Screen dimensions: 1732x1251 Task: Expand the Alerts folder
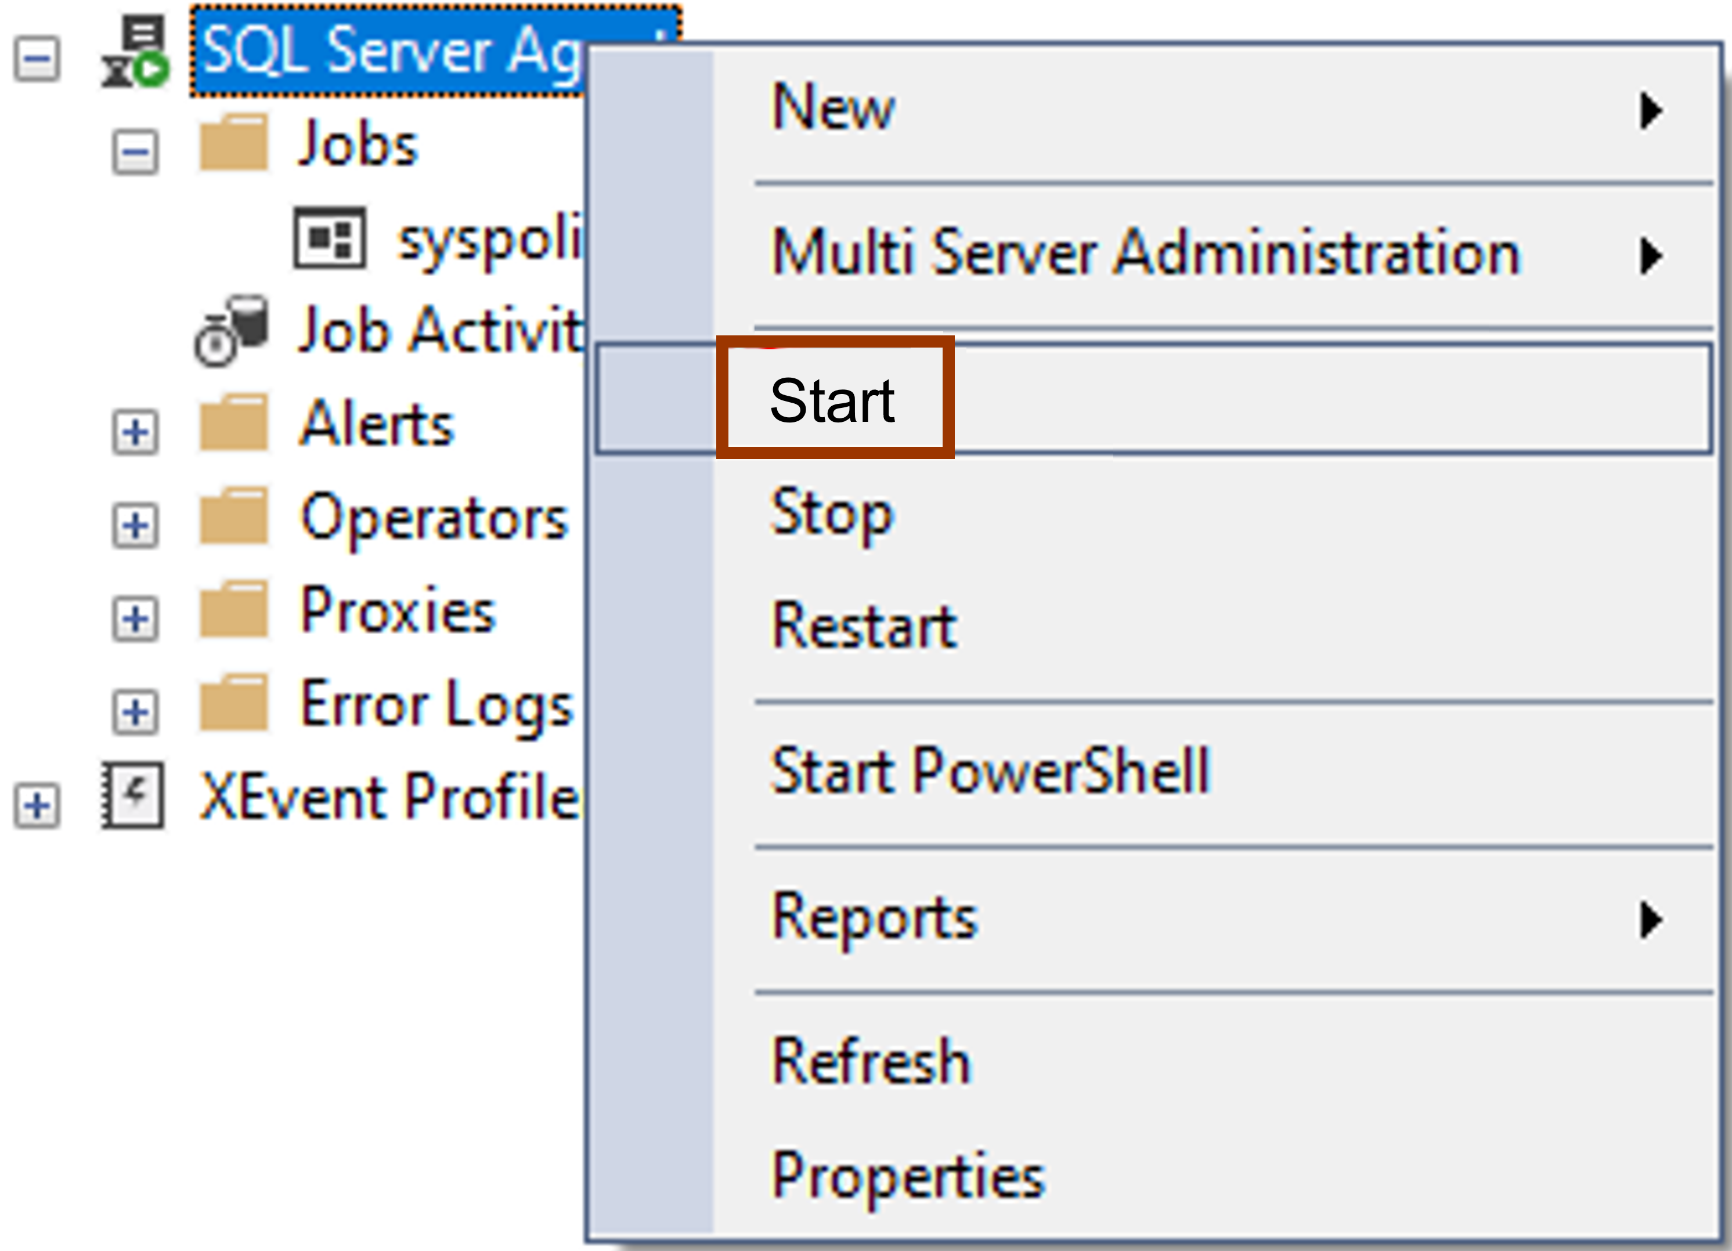pos(135,432)
